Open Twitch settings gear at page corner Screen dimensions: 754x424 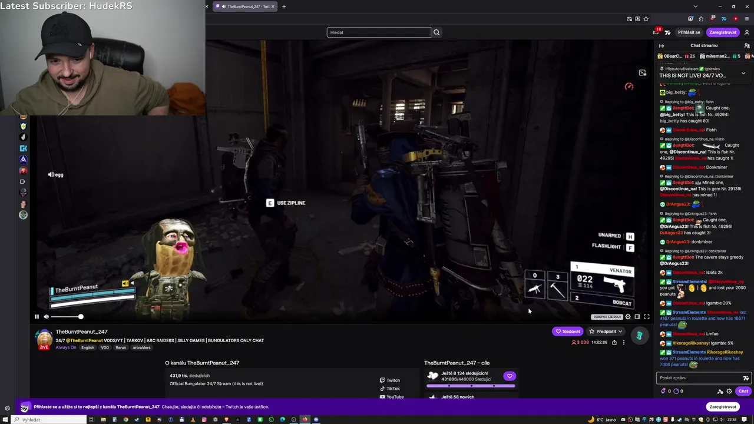7,408
